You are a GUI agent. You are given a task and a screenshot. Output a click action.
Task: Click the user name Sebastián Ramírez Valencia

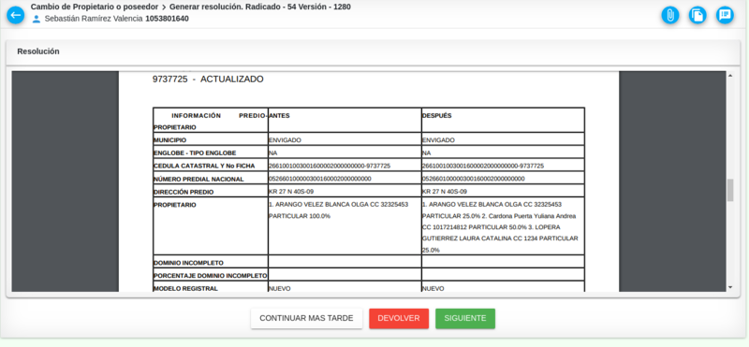(x=94, y=19)
